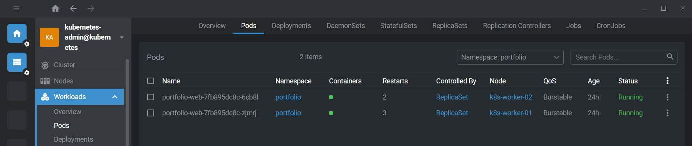Open the blue catalog list hotbar icon
The height and width of the screenshot is (146, 692).
tap(17, 62)
